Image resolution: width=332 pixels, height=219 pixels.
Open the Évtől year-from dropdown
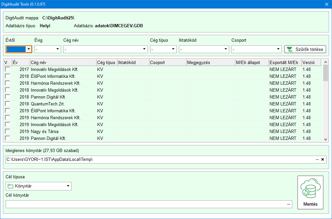pyautogui.click(x=29, y=49)
